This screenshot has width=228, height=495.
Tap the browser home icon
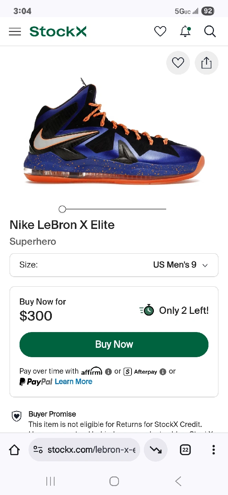coord(14,450)
